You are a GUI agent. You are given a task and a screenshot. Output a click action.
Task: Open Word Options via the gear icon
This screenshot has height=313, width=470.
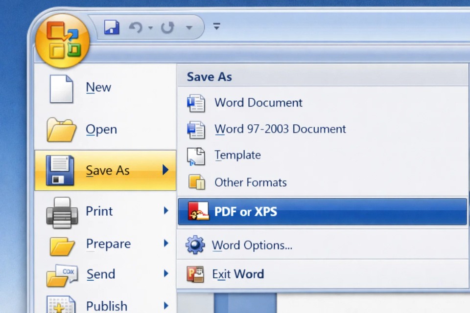[195, 245]
